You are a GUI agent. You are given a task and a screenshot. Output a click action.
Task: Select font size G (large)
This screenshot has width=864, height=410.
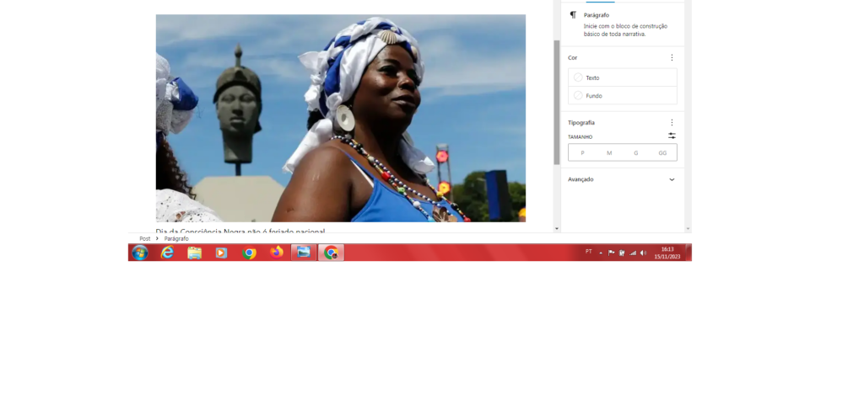(x=636, y=153)
